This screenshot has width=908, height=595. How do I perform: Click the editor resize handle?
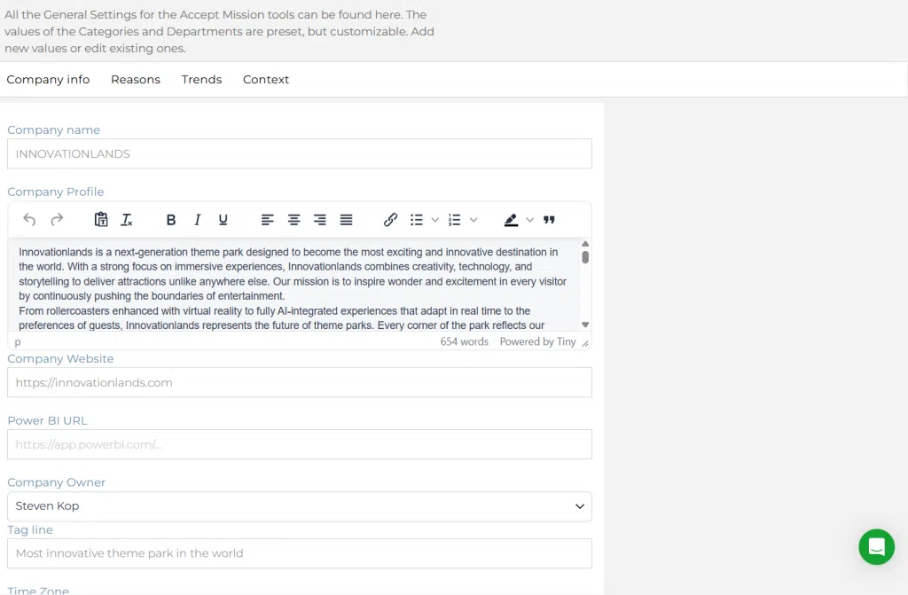pos(585,343)
